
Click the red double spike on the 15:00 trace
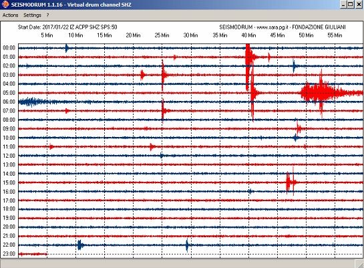tap(291, 182)
